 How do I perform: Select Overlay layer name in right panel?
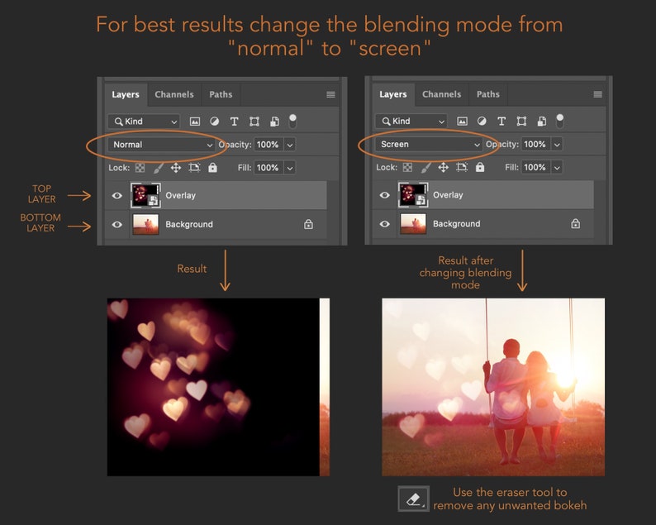click(448, 195)
